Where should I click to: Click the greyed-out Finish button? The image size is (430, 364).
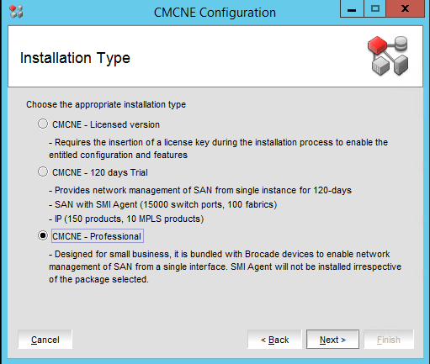pos(389,340)
